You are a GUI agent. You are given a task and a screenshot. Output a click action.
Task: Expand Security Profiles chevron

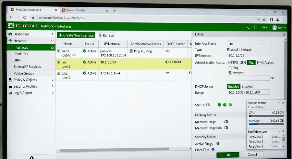[53, 86]
